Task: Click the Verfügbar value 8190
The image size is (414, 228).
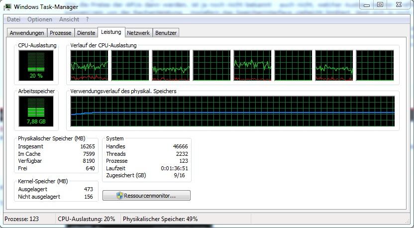Action: tap(89, 161)
